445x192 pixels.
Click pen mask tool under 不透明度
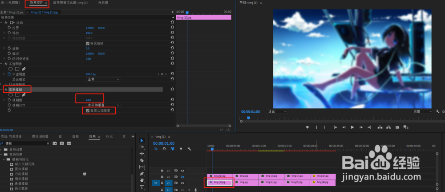click(24, 69)
